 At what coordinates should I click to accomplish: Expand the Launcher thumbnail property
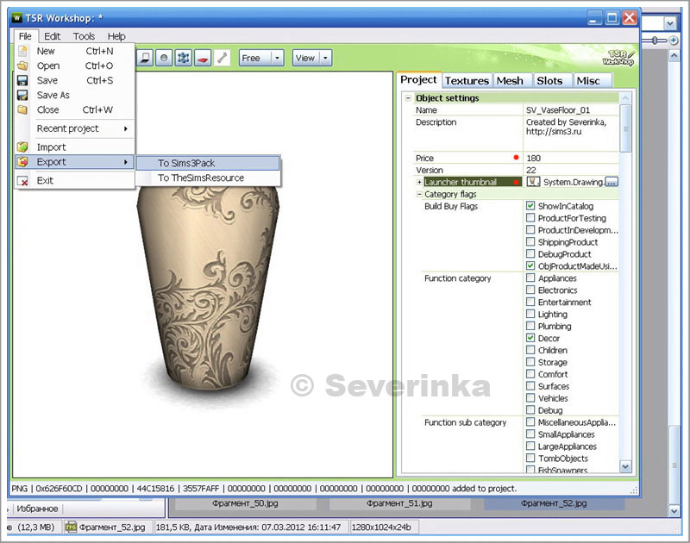point(419,183)
